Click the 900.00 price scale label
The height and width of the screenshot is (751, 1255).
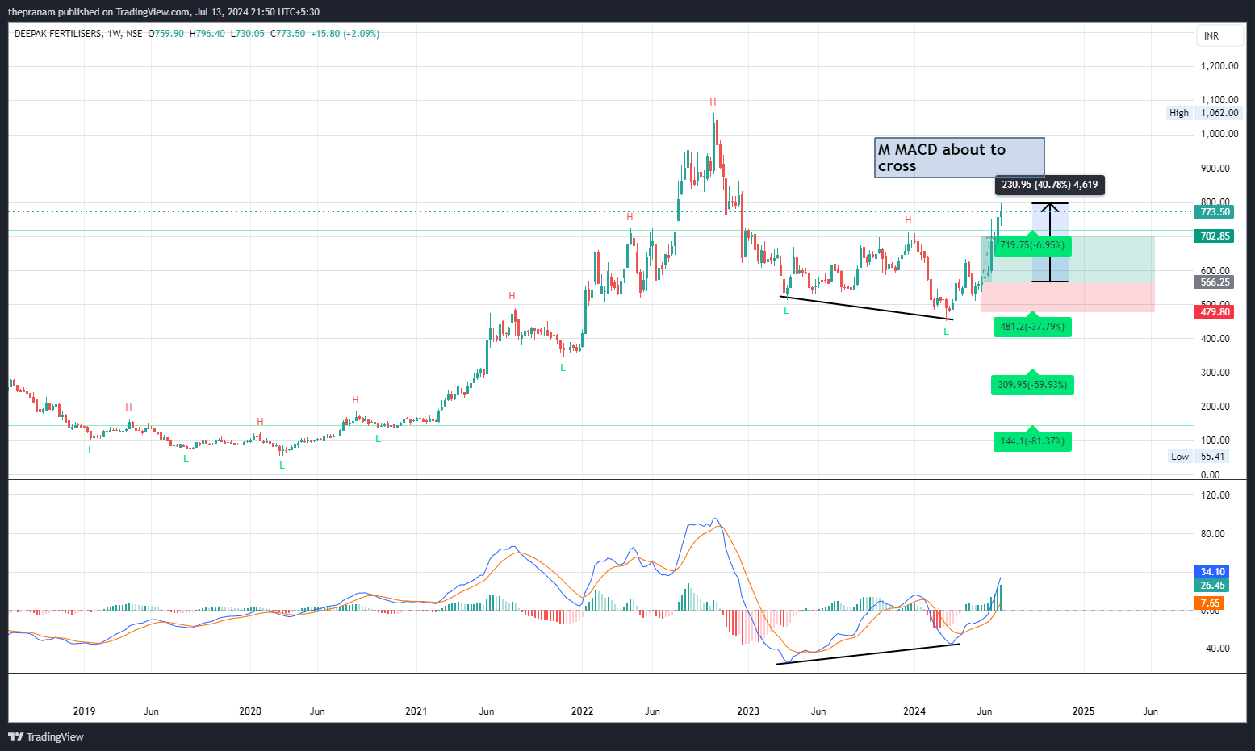pos(1215,169)
